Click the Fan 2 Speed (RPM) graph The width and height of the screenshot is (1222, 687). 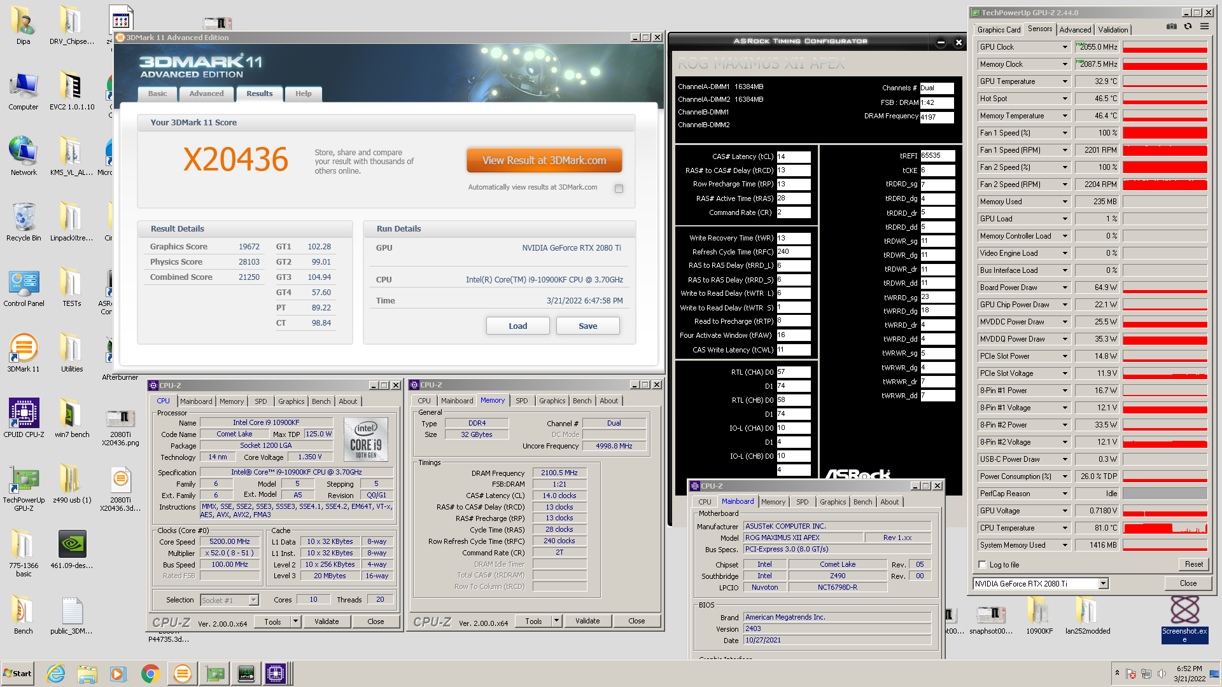click(x=1165, y=184)
